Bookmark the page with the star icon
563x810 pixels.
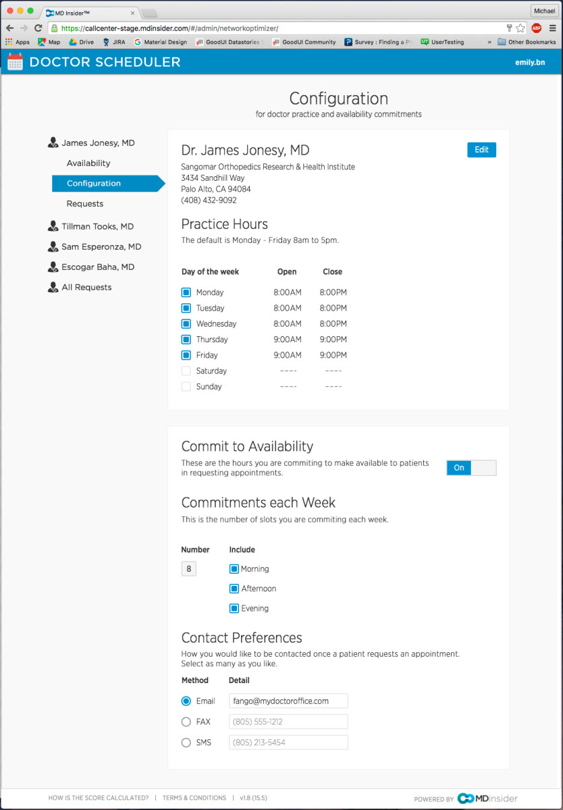click(520, 28)
